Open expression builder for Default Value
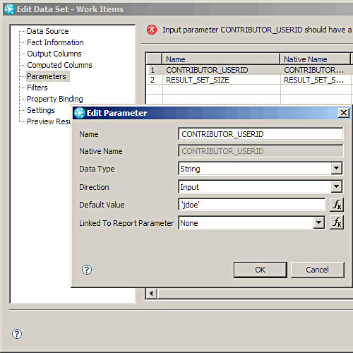Viewport: 353px width, 353px height. tap(337, 205)
